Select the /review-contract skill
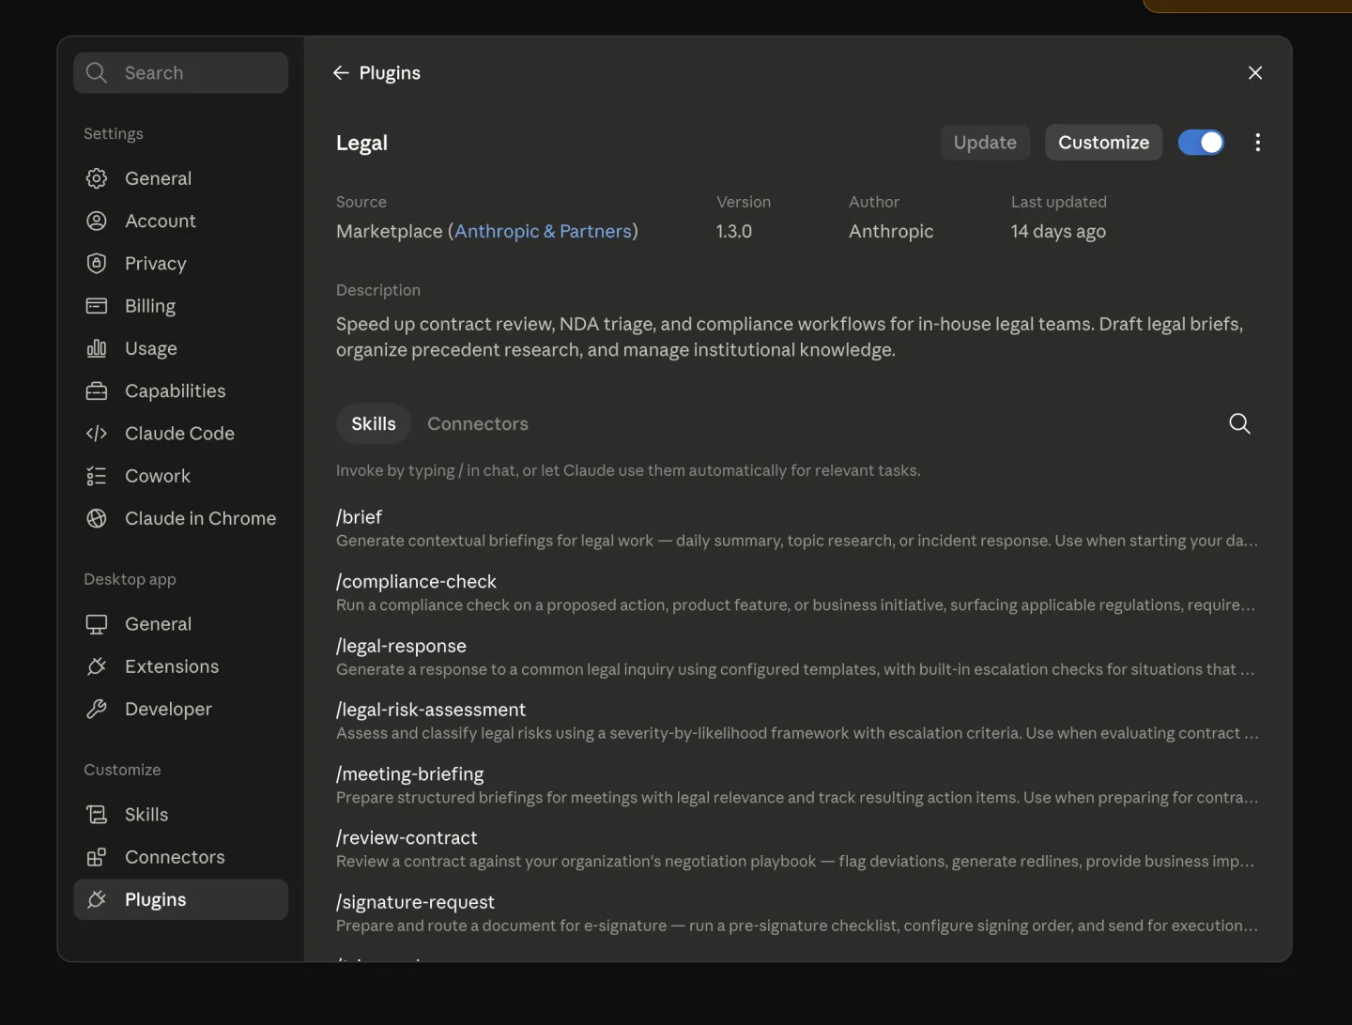The image size is (1352, 1025). coord(797,849)
